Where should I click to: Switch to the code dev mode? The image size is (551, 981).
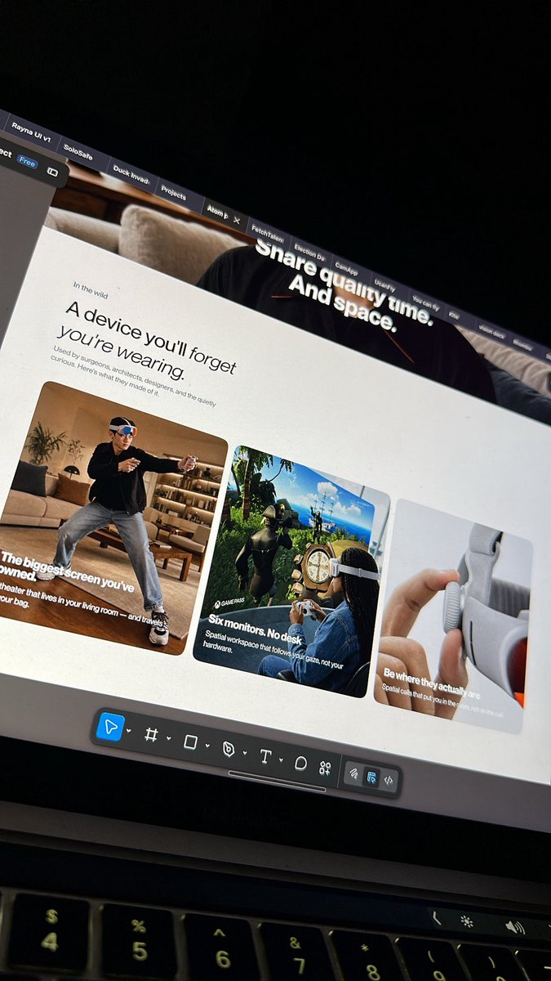pyautogui.click(x=389, y=780)
